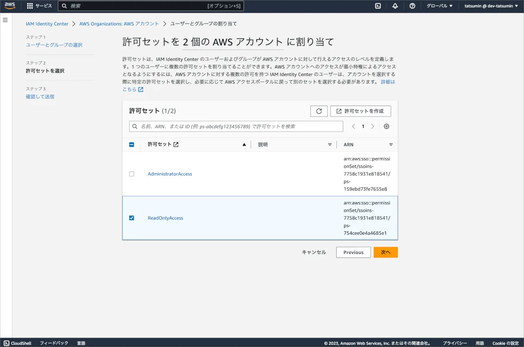The image size is (524, 347).
Task: Click the permission set search field
Action: (236, 127)
